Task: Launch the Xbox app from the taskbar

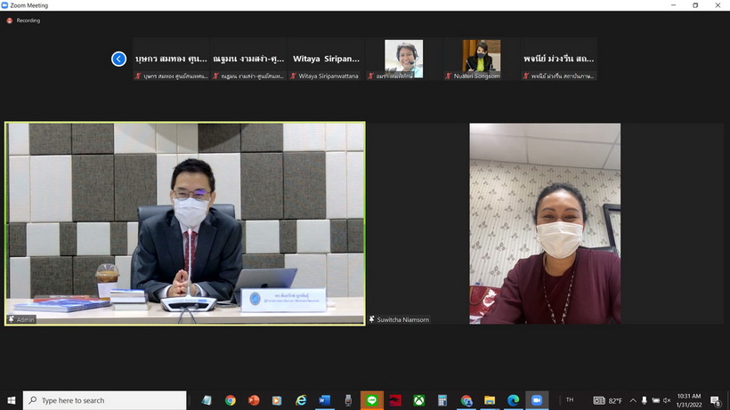Action: [418, 400]
